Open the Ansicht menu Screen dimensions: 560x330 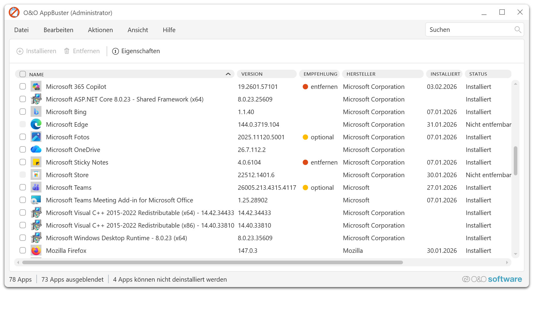tap(138, 30)
